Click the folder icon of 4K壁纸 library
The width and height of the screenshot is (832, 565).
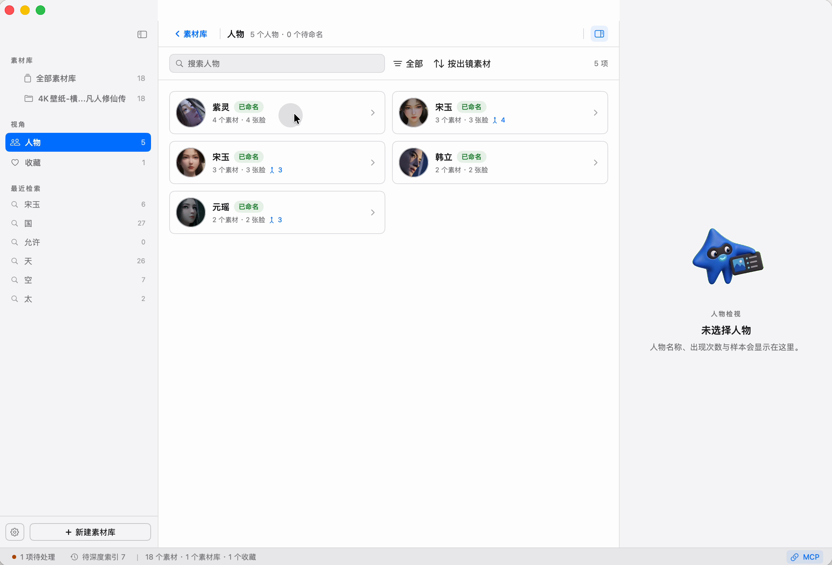coord(29,98)
